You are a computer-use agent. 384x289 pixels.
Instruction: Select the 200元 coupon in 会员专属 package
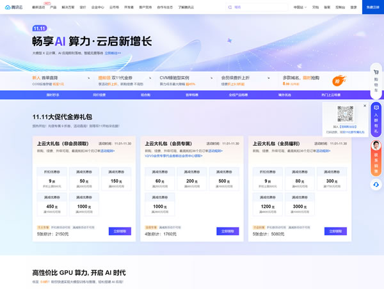tap(192, 179)
